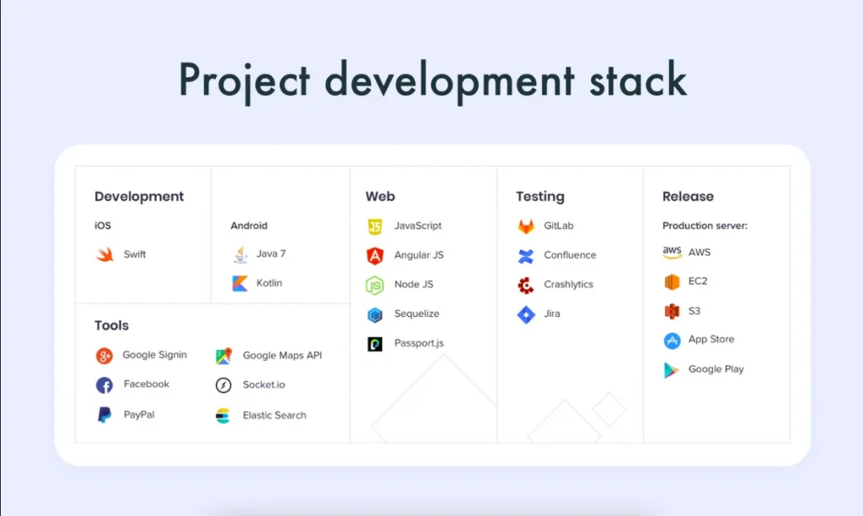The width and height of the screenshot is (863, 516).
Task: Click the Confluence blue icon
Action: pyautogui.click(x=526, y=255)
